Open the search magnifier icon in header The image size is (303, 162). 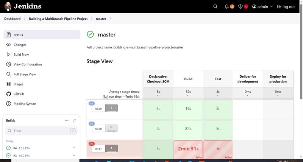(215, 6)
